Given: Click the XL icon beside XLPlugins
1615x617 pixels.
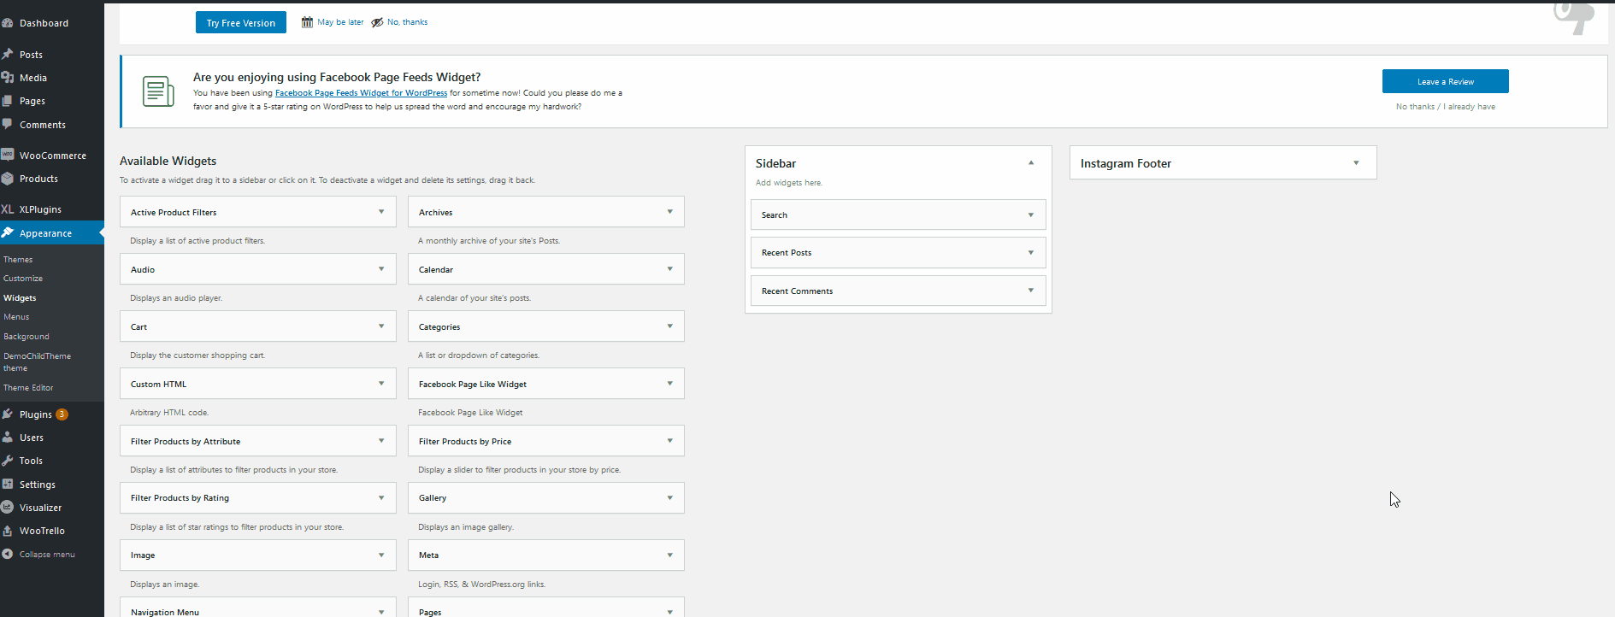Looking at the screenshot, I should pyautogui.click(x=8, y=209).
